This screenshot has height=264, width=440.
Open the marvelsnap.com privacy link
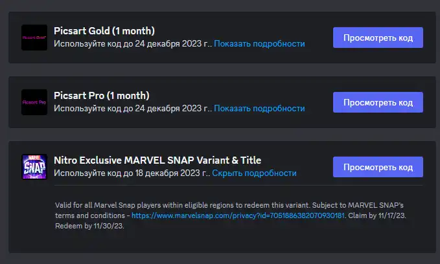238,215
